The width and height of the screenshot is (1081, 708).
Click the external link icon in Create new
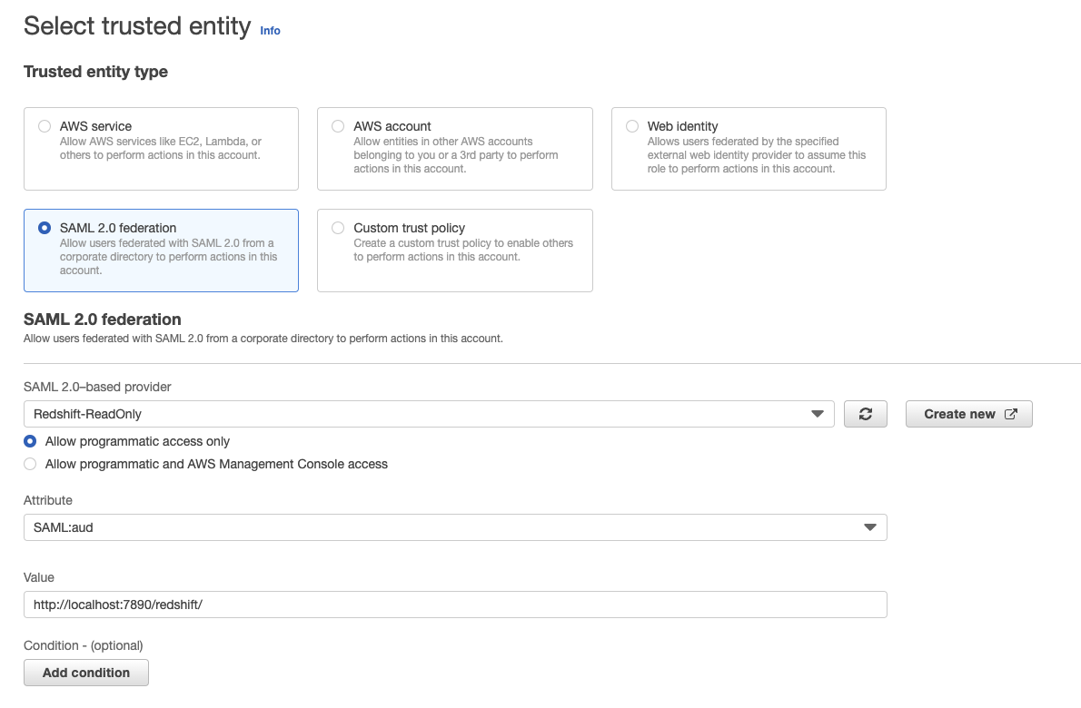1011,414
